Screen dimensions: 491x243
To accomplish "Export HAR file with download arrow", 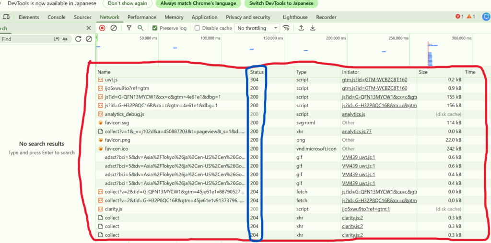I will (x=313, y=28).
